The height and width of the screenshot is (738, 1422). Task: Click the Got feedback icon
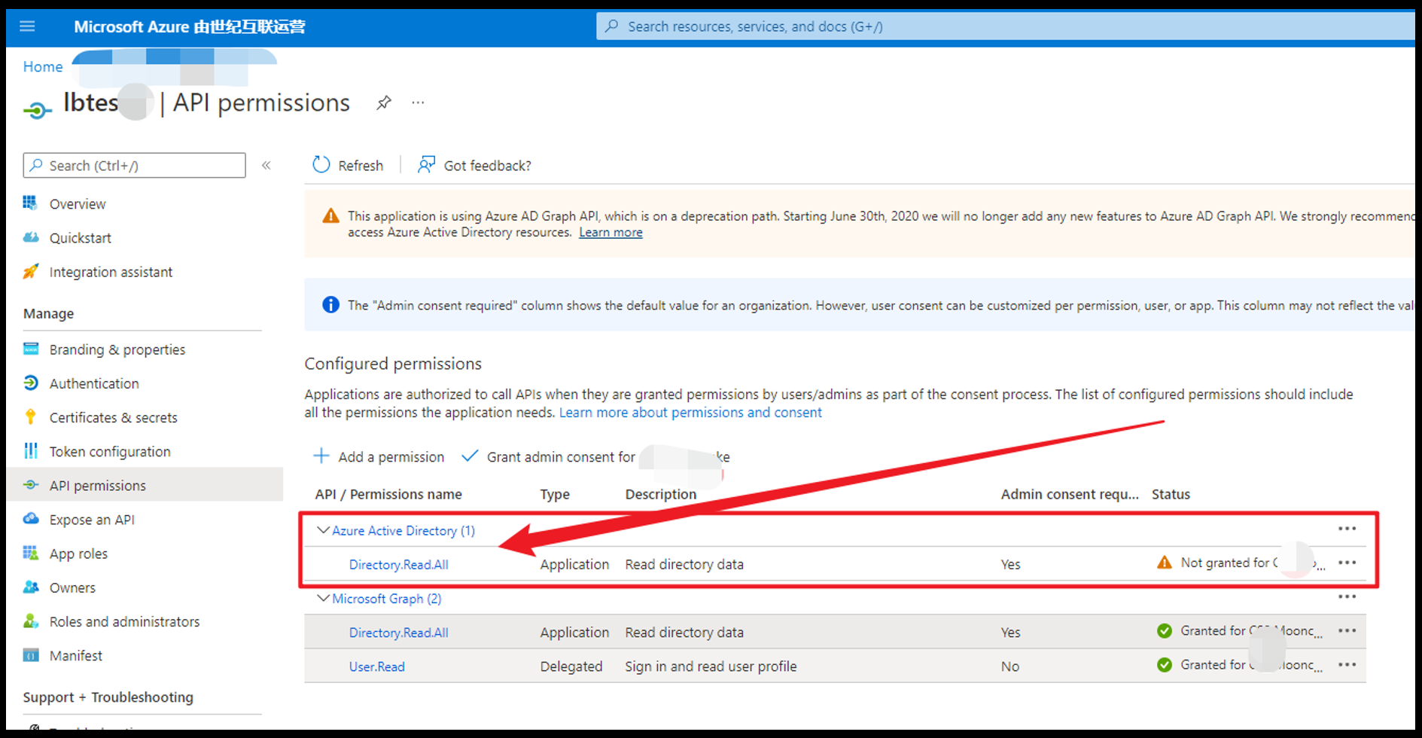point(427,165)
